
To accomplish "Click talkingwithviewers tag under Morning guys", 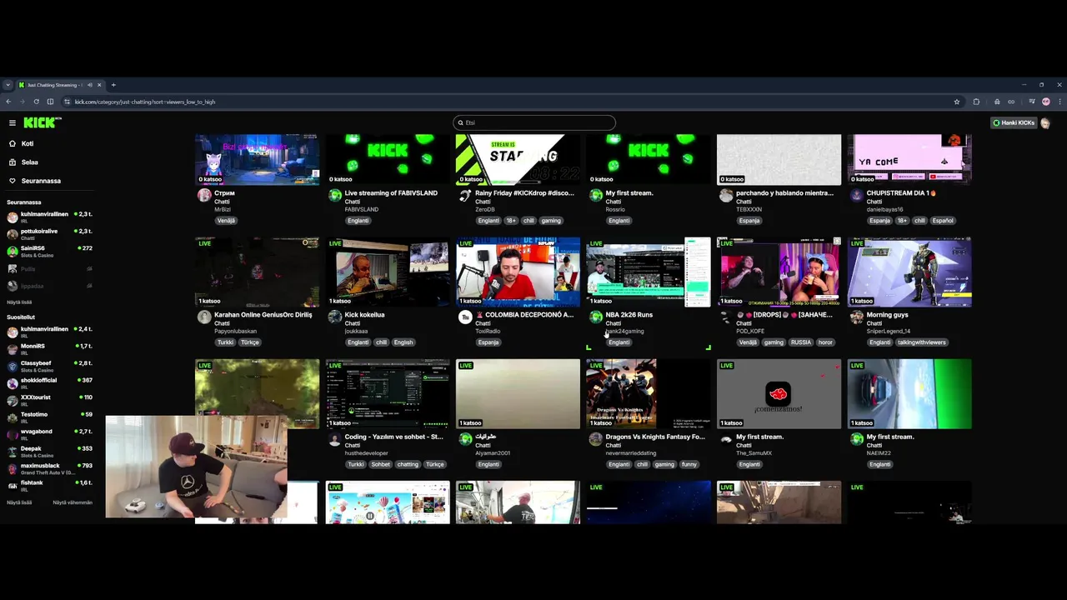I will (x=922, y=342).
